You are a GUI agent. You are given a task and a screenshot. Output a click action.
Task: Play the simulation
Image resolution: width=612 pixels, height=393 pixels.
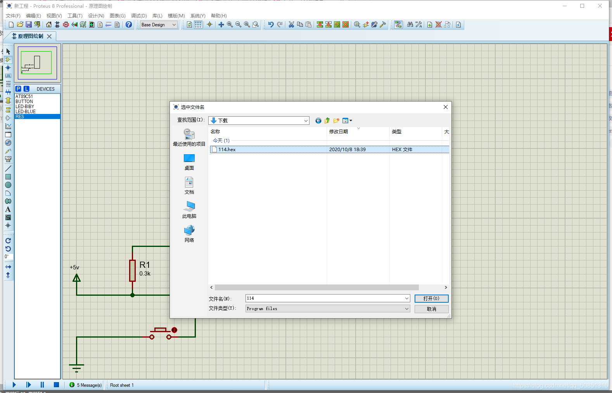[x=14, y=385]
